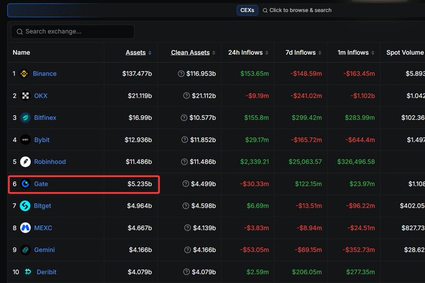Sort table by Spot Volume column
The height and width of the screenshot is (283, 425).
[x=406, y=52]
